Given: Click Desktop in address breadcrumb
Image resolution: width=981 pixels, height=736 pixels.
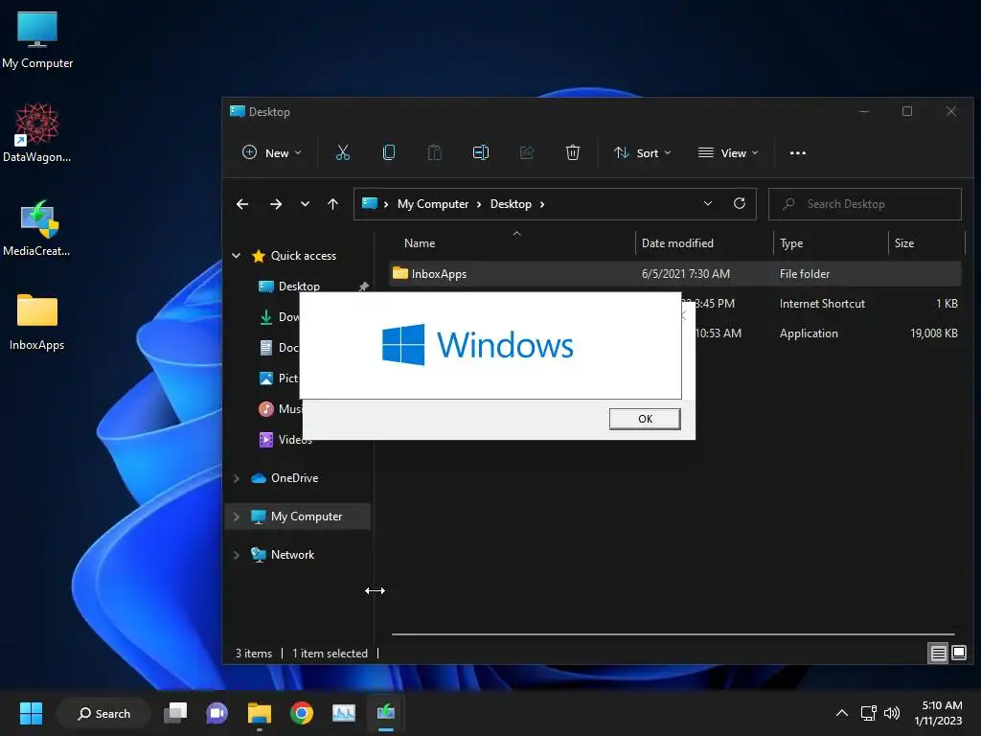Looking at the screenshot, I should tap(511, 204).
